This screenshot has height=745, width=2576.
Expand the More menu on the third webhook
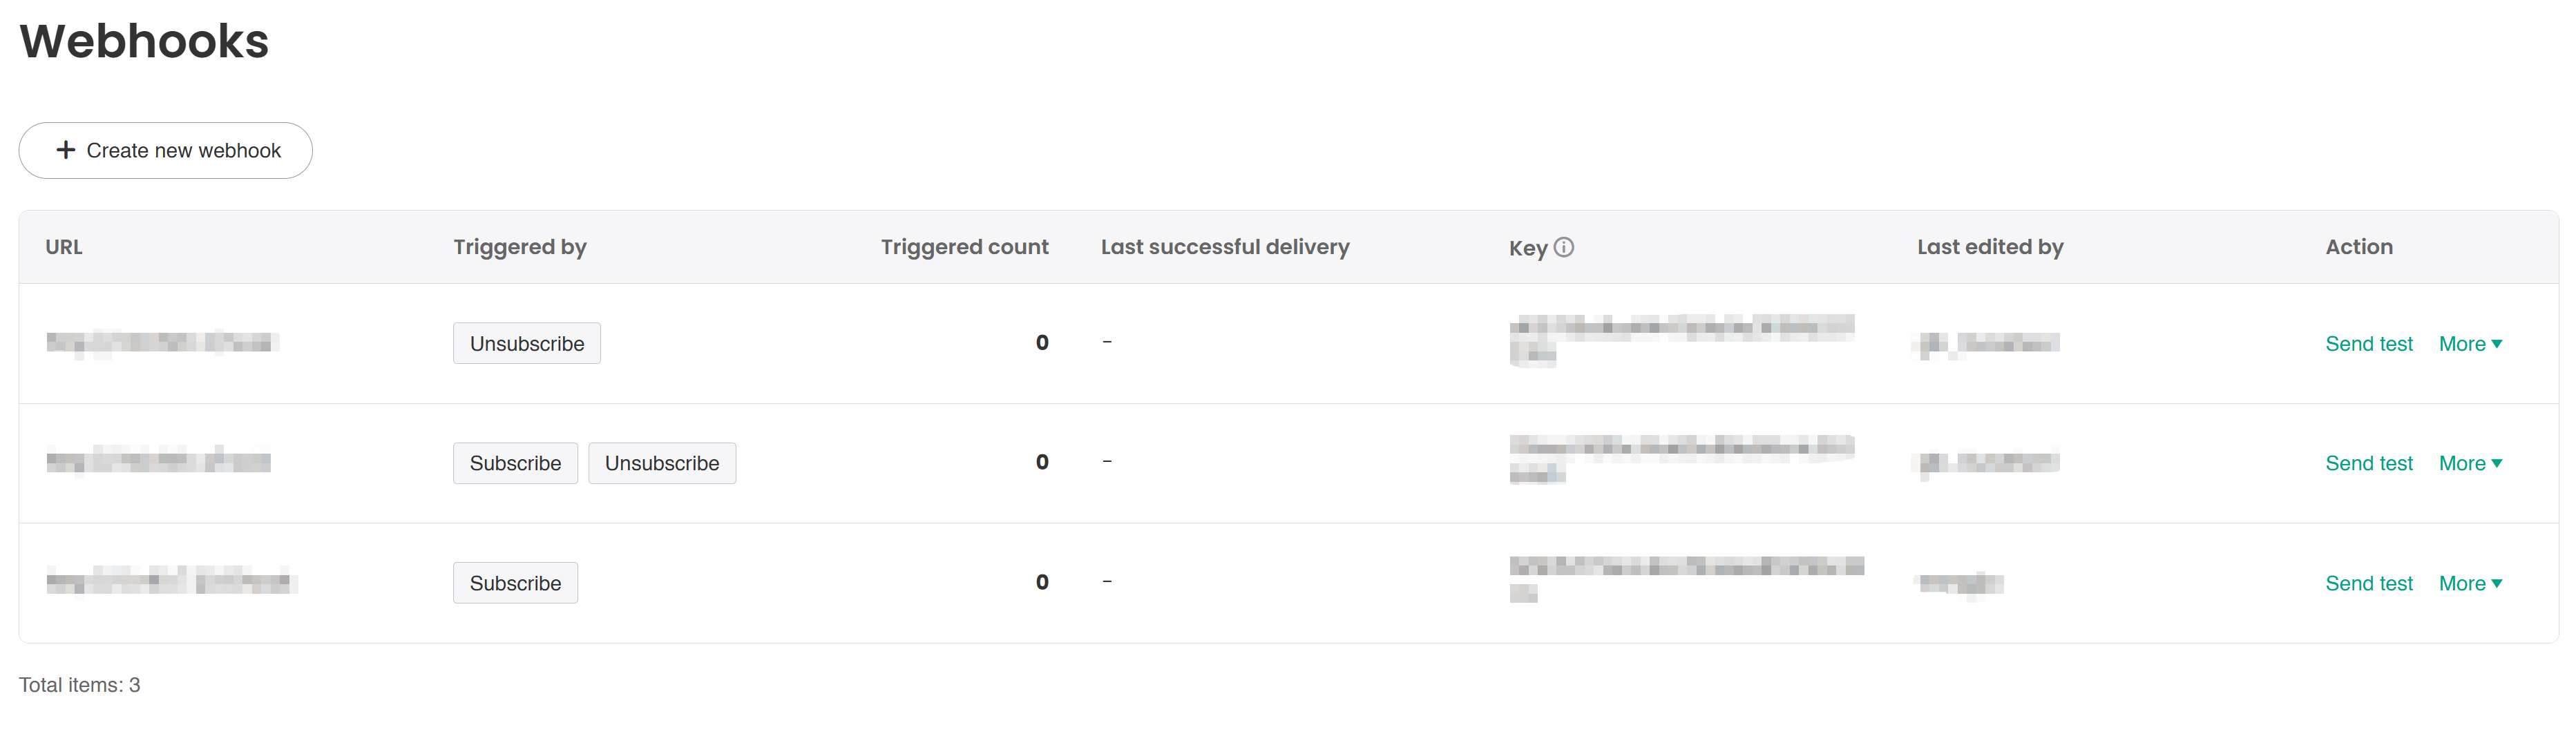[2470, 583]
